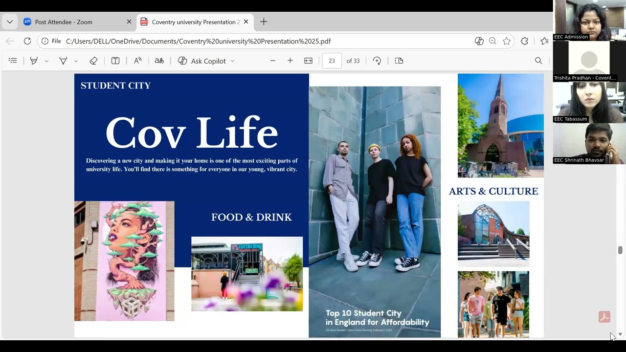Open the tab search dropdown arrow

click(10, 22)
